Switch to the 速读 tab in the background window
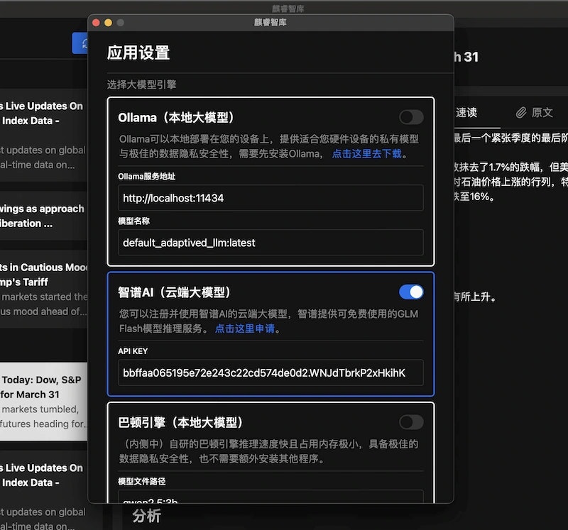 (x=466, y=113)
